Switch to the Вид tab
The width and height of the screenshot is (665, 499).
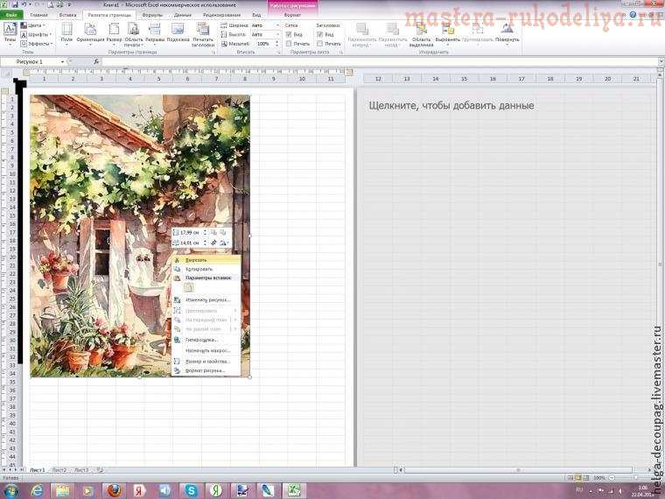[x=256, y=15]
